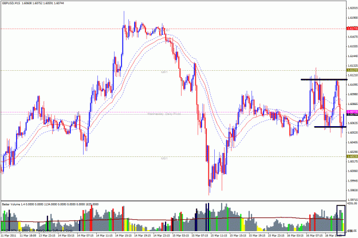
Task: Click the 15 Mar 03:15 time label
Action: tap(181, 236)
